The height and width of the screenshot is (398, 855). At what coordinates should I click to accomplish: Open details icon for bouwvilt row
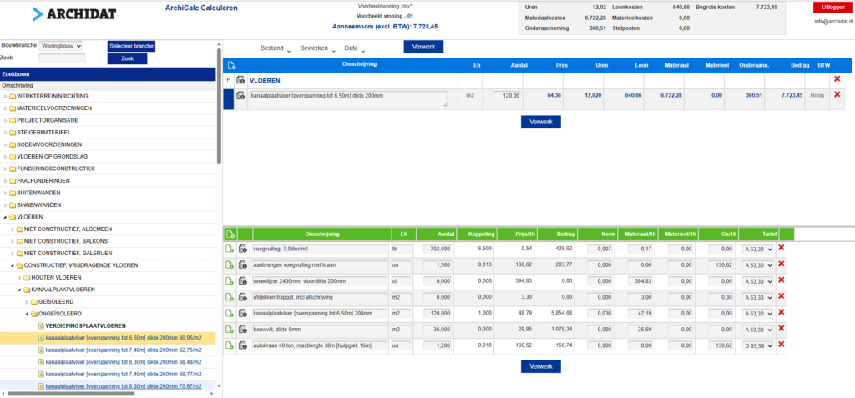tap(243, 330)
